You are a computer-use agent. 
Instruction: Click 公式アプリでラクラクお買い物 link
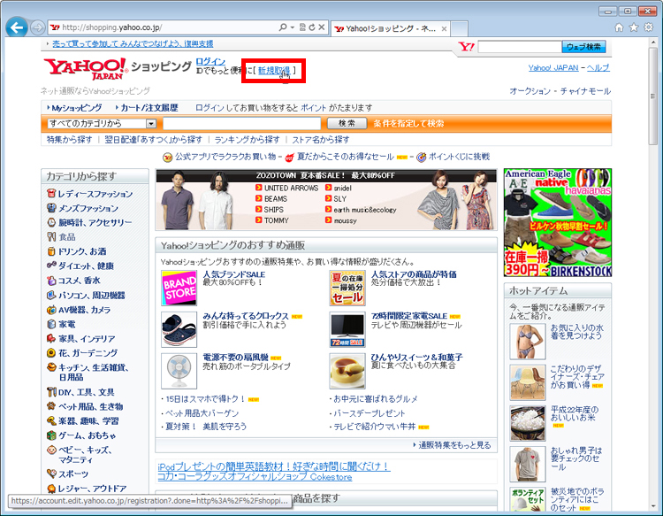click(x=225, y=157)
